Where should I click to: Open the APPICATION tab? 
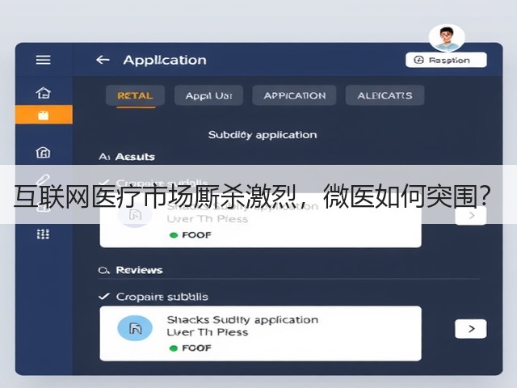294,95
